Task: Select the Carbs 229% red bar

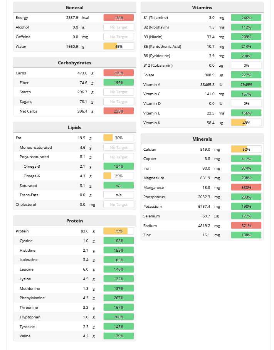Action: [x=118, y=73]
